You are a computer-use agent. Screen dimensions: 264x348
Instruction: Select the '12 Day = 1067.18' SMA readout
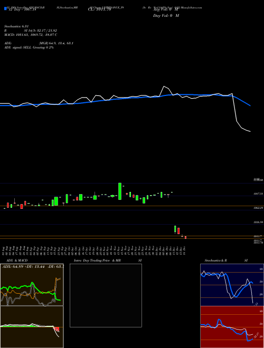click(x=22, y=10)
